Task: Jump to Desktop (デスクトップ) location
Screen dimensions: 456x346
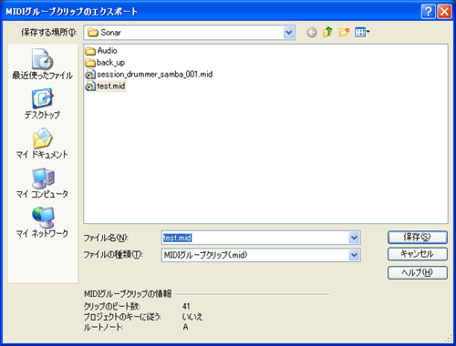Action: coord(43,104)
